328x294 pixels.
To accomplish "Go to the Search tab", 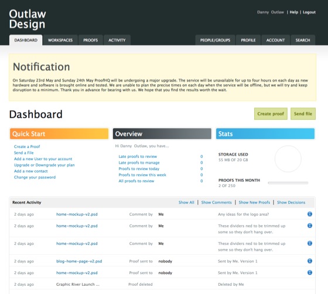I will point(303,40).
